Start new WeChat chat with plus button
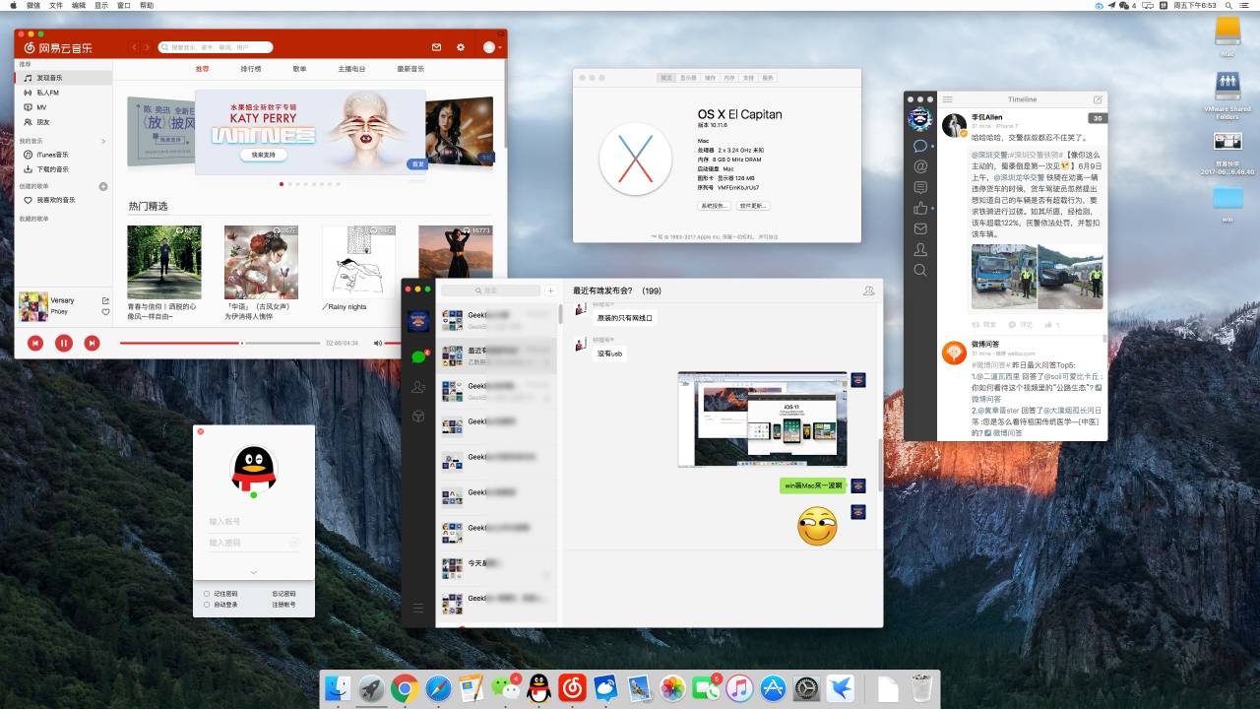Image resolution: width=1260 pixels, height=709 pixels. (x=551, y=290)
